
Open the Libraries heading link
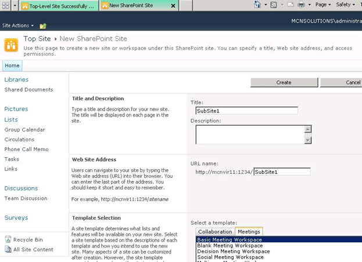click(x=16, y=79)
